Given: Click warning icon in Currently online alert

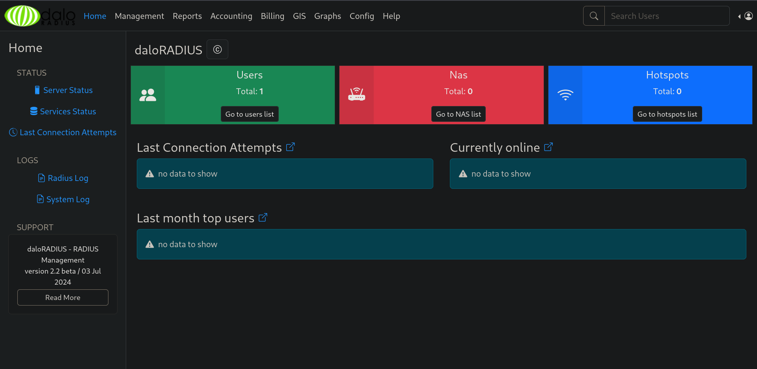Looking at the screenshot, I should click(x=463, y=173).
